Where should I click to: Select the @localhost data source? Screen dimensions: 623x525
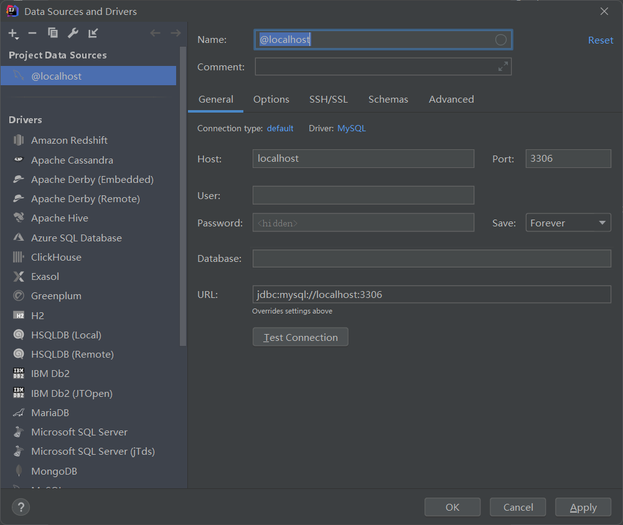(88, 76)
